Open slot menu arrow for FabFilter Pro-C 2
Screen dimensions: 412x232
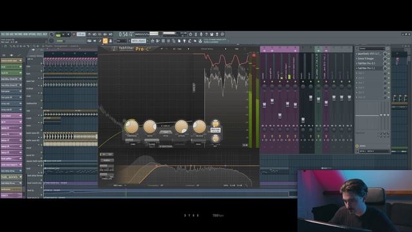[x=357, y=68]
